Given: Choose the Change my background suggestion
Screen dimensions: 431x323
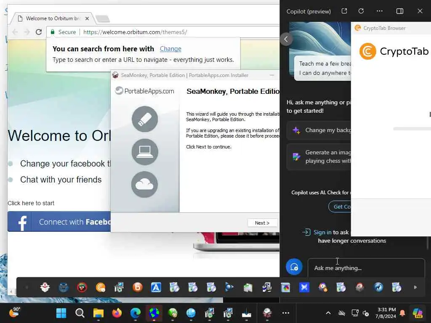Looking at the screenshot, I should tap(319, 130).
